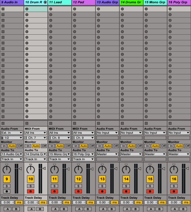Open Track In dropdown on 12 Pad
This screenshot has width=191, height=212.
click(84, 159)
